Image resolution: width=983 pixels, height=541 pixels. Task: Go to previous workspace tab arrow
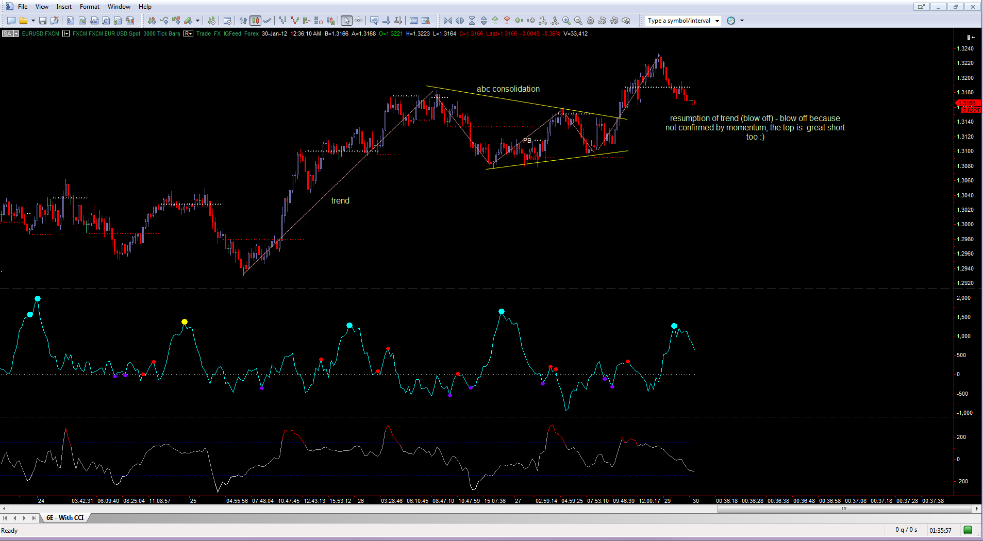(x=15, y=518)
